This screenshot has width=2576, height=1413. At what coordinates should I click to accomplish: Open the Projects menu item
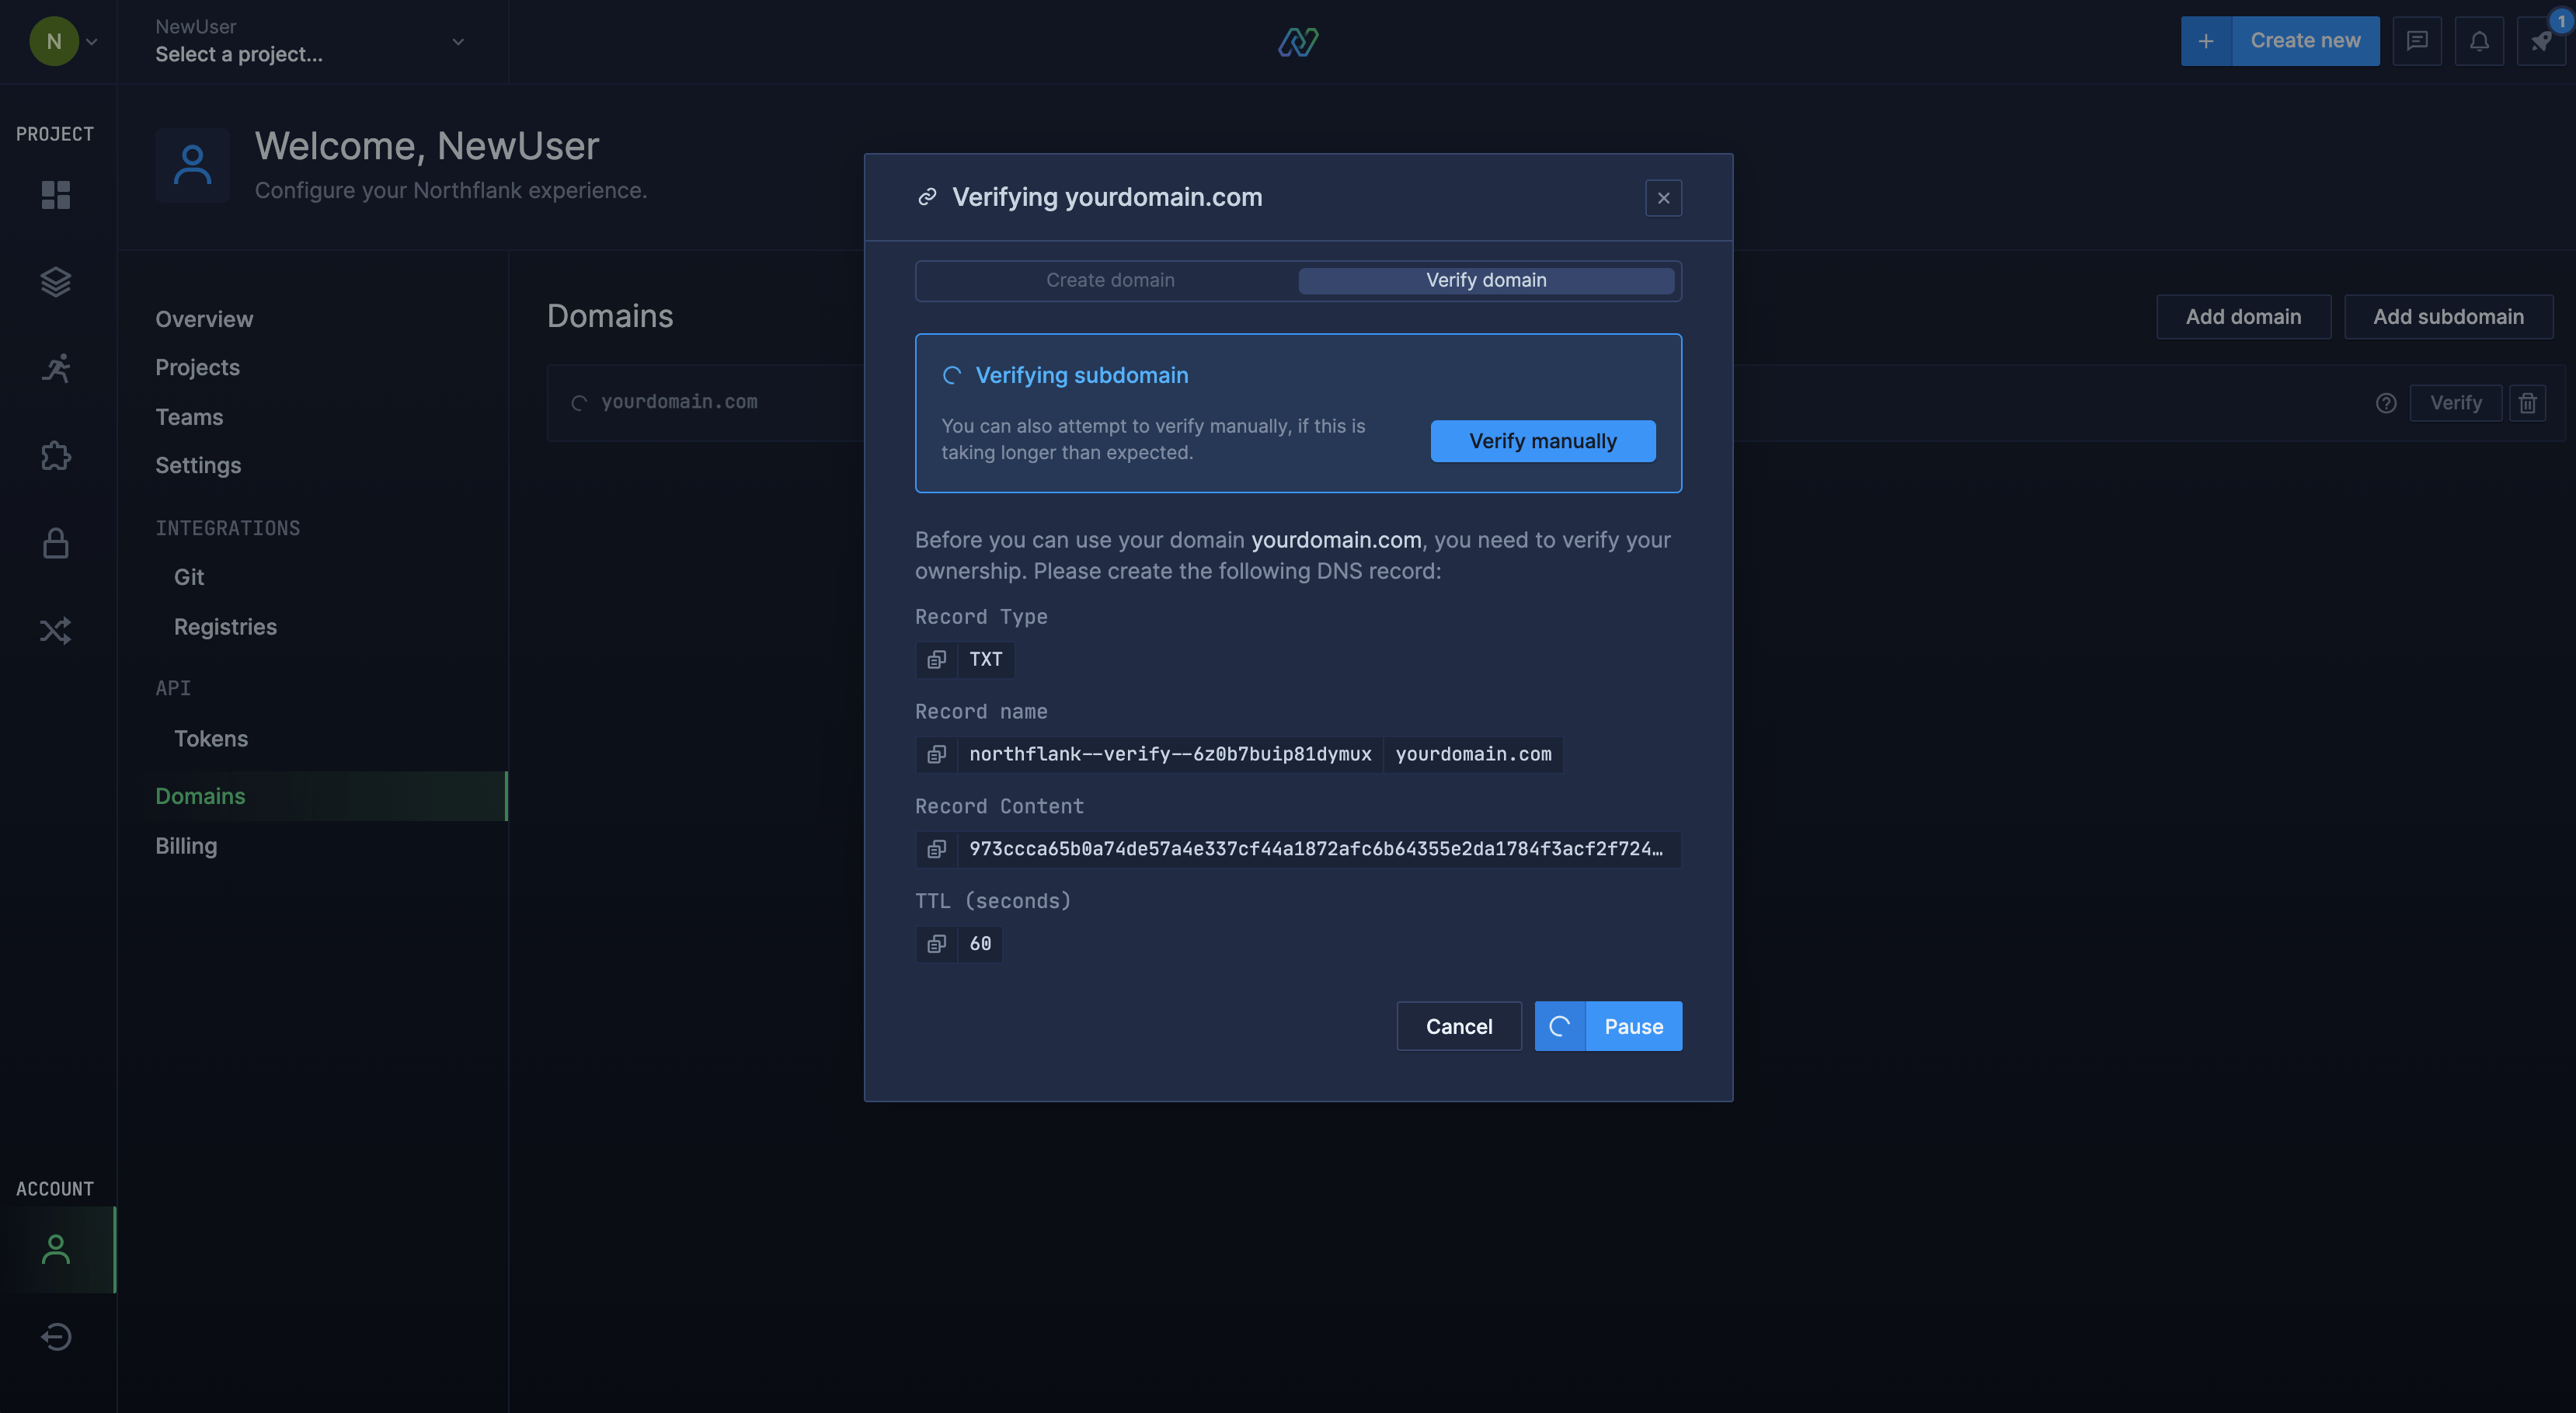(197, 367)
